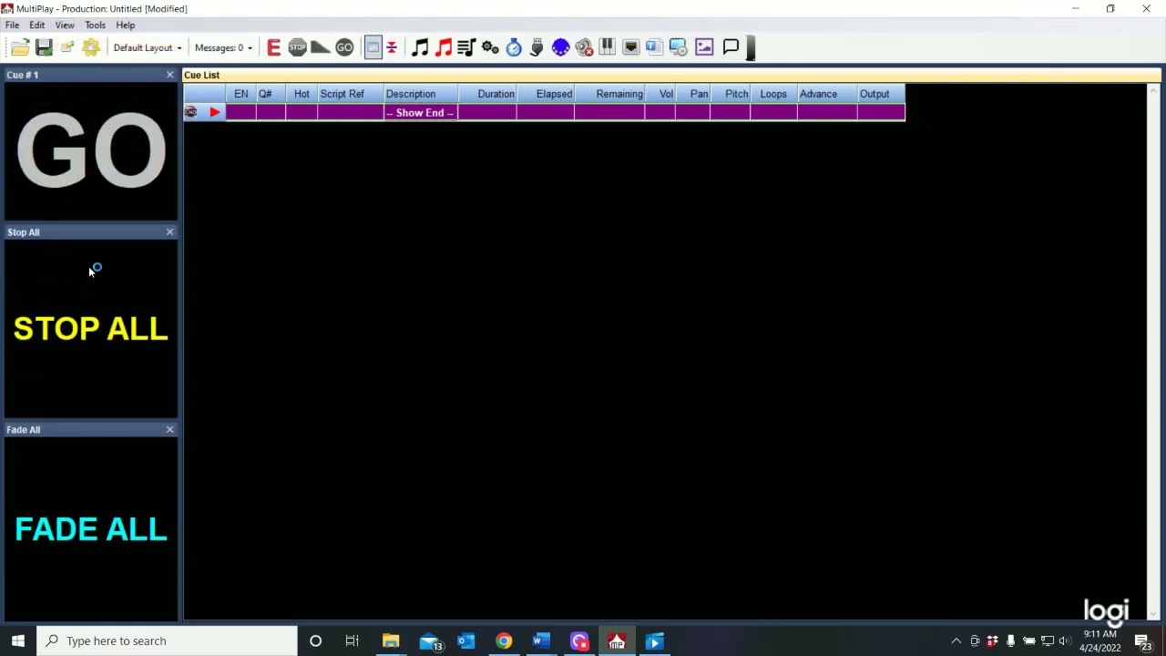Open the Tools menu
Viewport: 1166px width, 656px height.
click(95, 25)
